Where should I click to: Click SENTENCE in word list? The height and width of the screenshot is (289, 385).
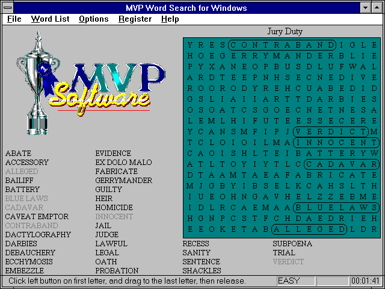point(202,262)
